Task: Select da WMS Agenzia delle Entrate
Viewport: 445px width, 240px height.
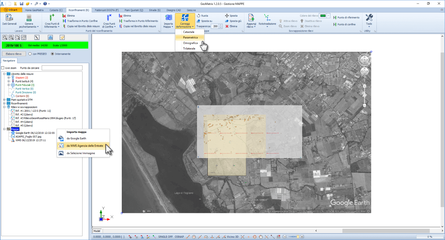Action: 83,146
